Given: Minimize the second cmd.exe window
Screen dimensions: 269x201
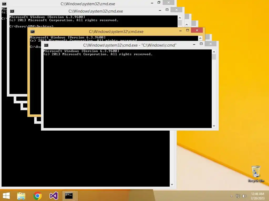Looking at the screenshot, I should click(160, 10).
